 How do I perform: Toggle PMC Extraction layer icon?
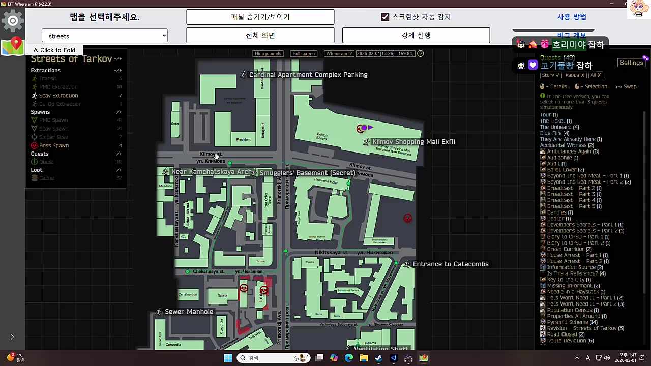pos(35,87)
